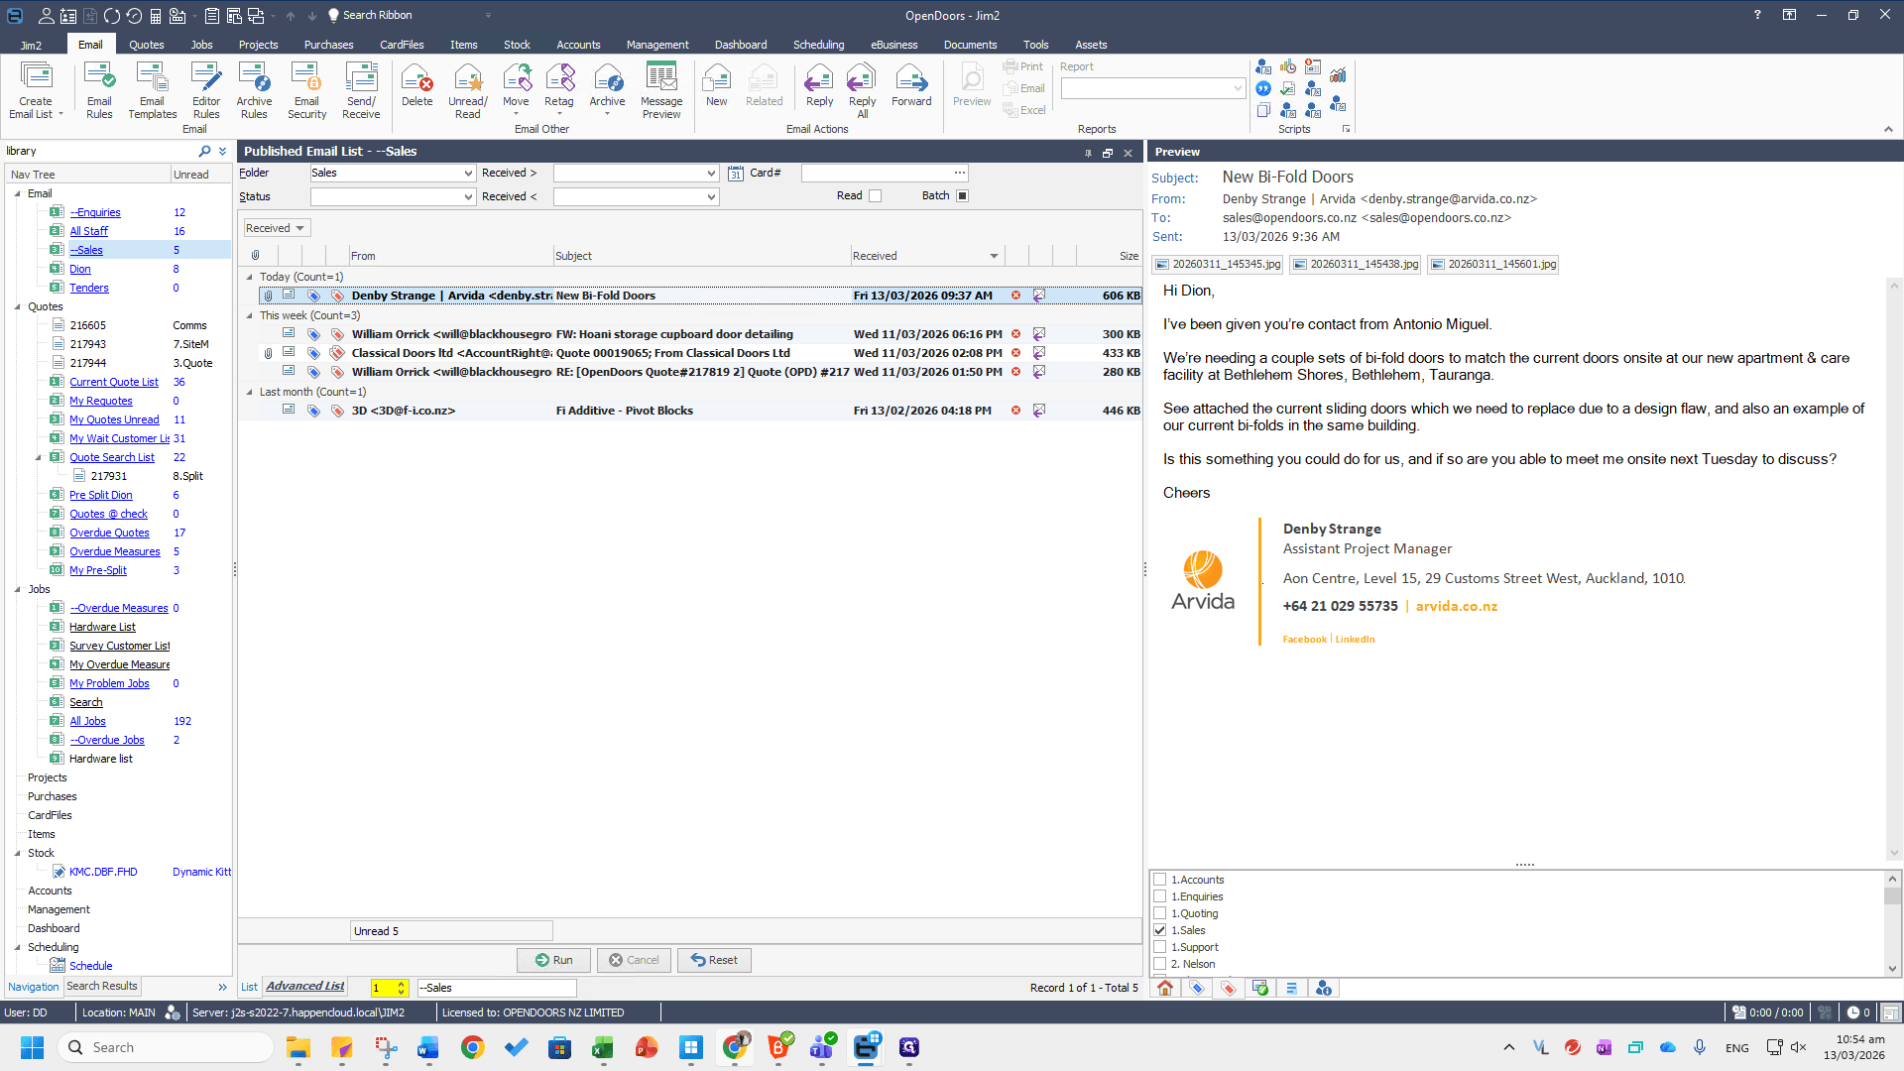
Task: Click the Delete email icon
Action: coord(416,85)
